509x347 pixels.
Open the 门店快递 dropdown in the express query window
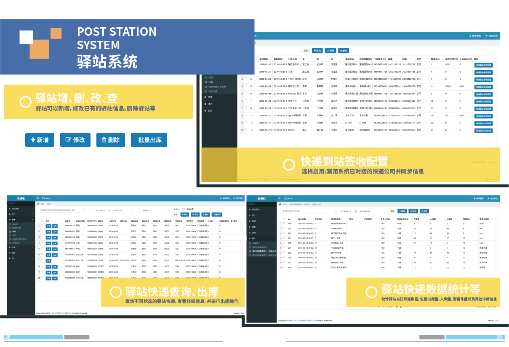click(x=147, y=210)
